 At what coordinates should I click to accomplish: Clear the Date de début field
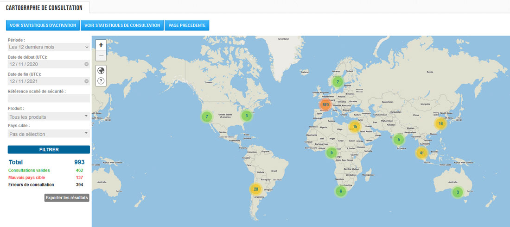[86, 64]
